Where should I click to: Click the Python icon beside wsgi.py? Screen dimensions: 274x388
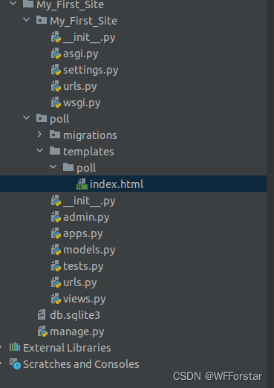coord(56,103)
